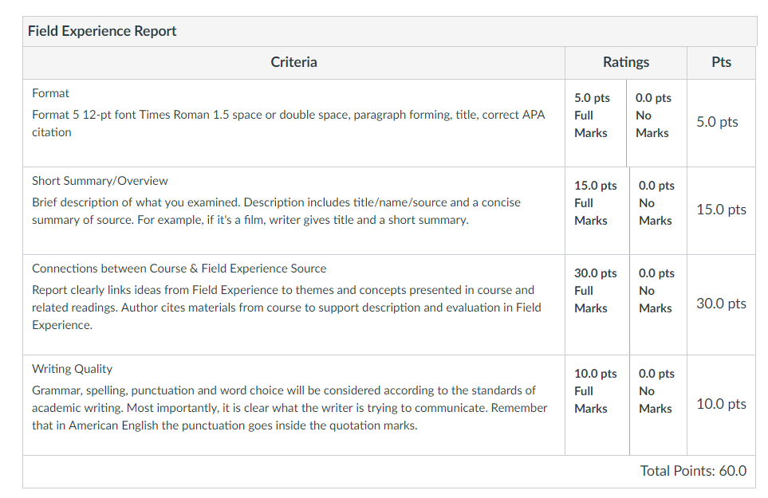Click the Pts column header
The height and width of the screenshot is (498, 768).
coord(721,62)
